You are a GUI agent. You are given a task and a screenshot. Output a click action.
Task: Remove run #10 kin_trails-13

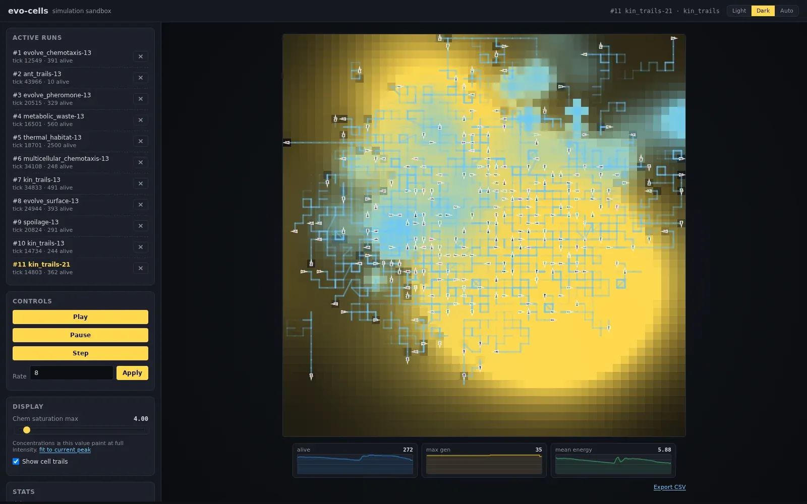pos(141,247)
